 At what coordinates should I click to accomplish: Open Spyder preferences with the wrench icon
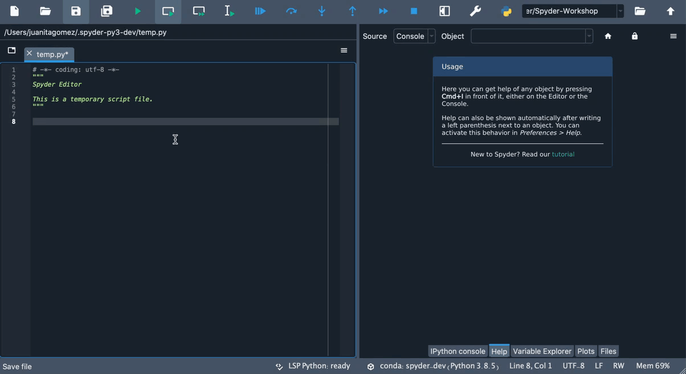coord(476,10)
